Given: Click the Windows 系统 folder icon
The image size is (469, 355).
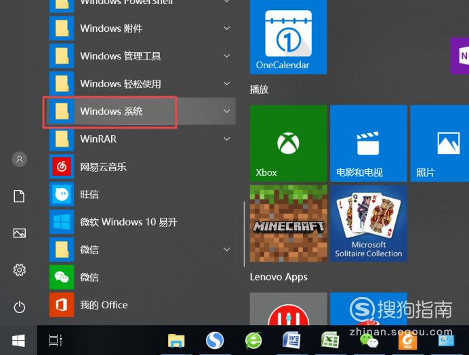Looking at the screenshot, I should pos(62,112).
